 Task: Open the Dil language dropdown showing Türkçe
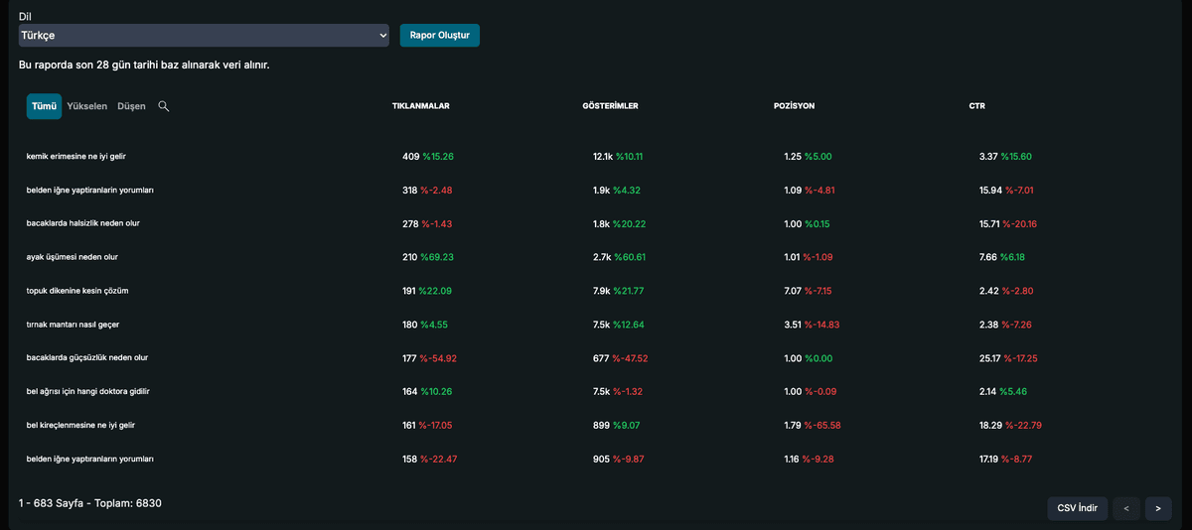click(205, 35)
